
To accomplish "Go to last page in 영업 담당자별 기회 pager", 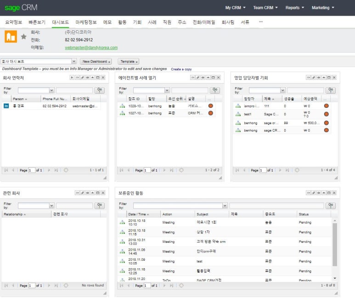I will (287, 170).
